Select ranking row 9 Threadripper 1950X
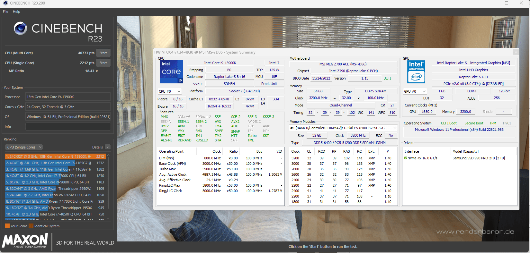 (x=55, y=208)
